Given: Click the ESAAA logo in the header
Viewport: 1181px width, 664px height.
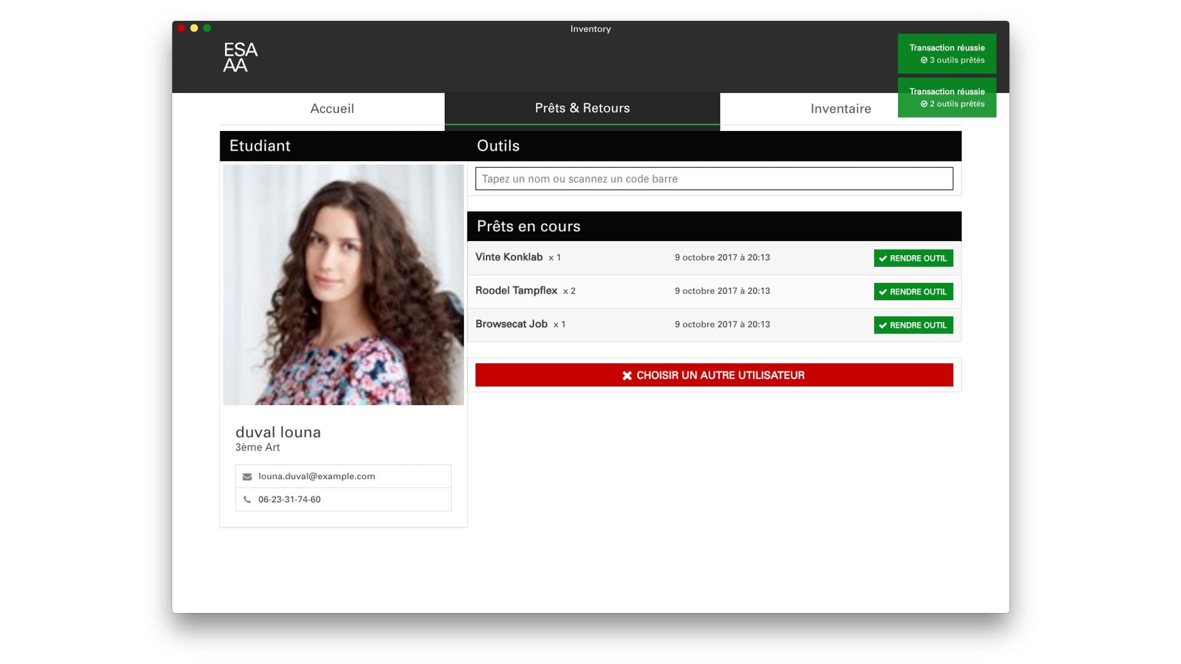Looking at the screenshot, I should point(240,57).
